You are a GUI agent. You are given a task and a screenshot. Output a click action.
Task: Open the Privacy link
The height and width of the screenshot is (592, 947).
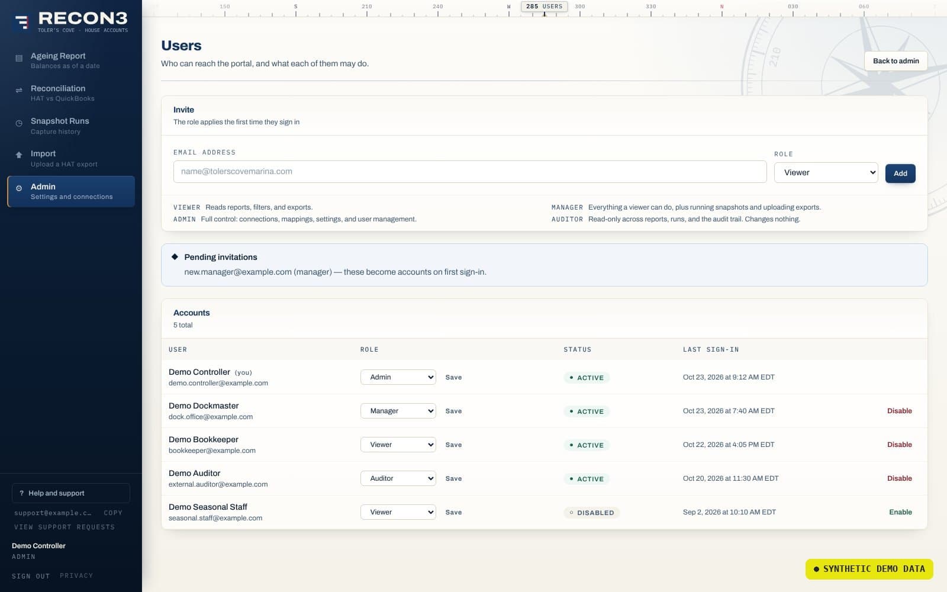click(x=76, y=575)
